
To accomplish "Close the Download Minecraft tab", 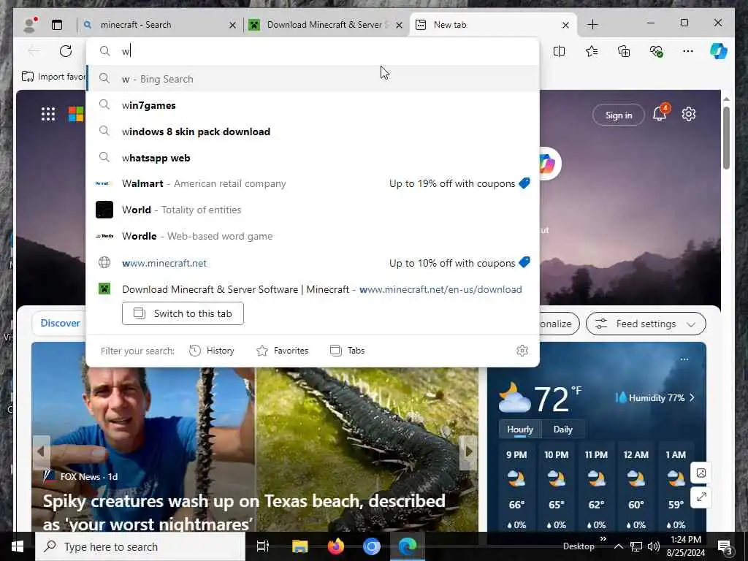I will pyautogui.click(x=400, y=25).
